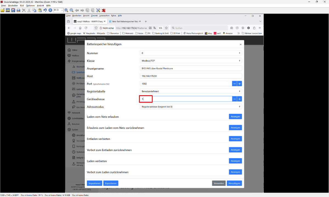Image resolution: width=329 pixels, height=197 pixels.
Task: Open the zoom percentage dropdown showing 91.3
Action: [x=62, y=10]
